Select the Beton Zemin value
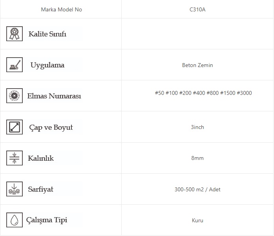Image resolution: width=274 pixels, height=236 pixels. (197, 65)
